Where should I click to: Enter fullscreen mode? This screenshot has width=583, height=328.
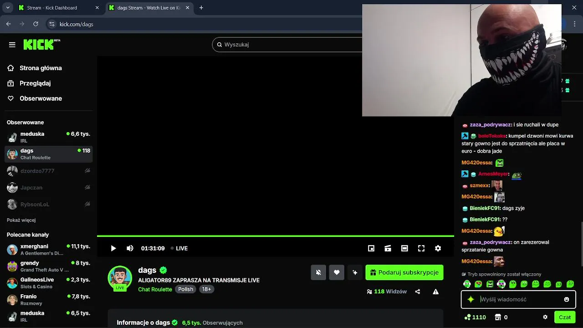tap(421, 248)
